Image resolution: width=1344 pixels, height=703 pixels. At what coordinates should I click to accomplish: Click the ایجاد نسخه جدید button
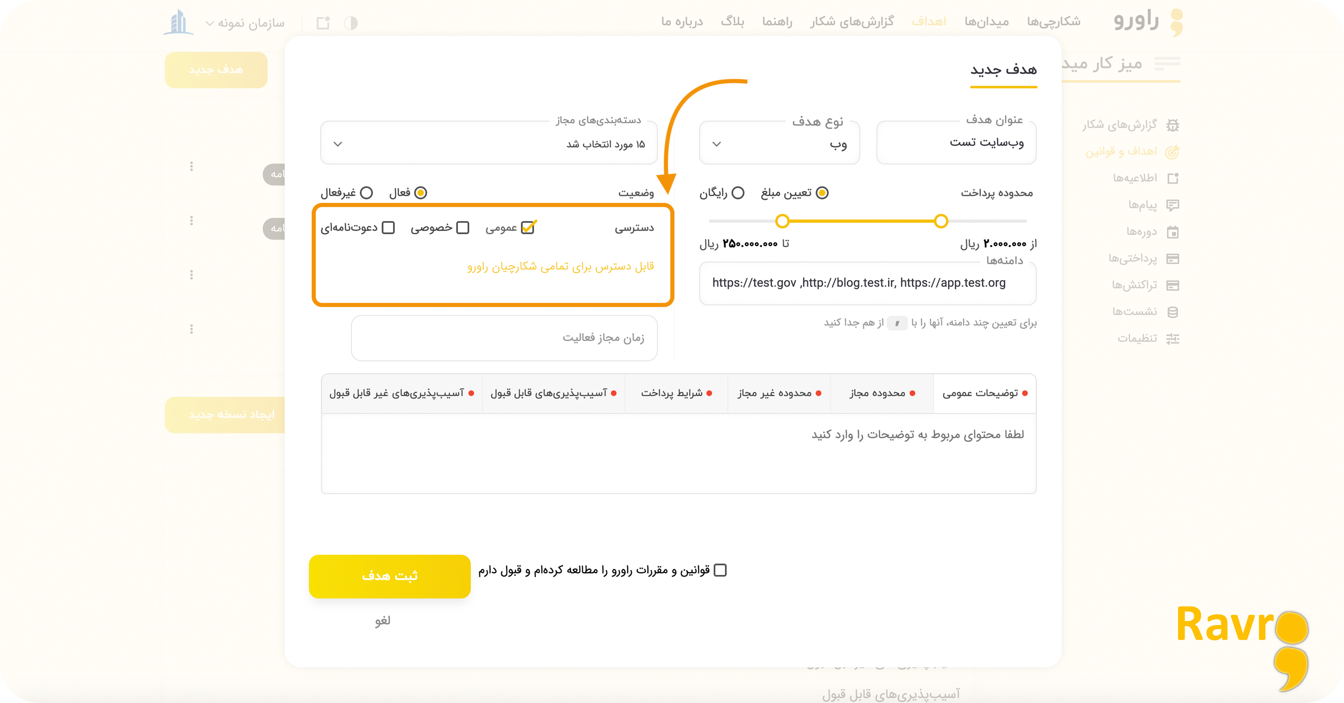[x=225, y=415]
